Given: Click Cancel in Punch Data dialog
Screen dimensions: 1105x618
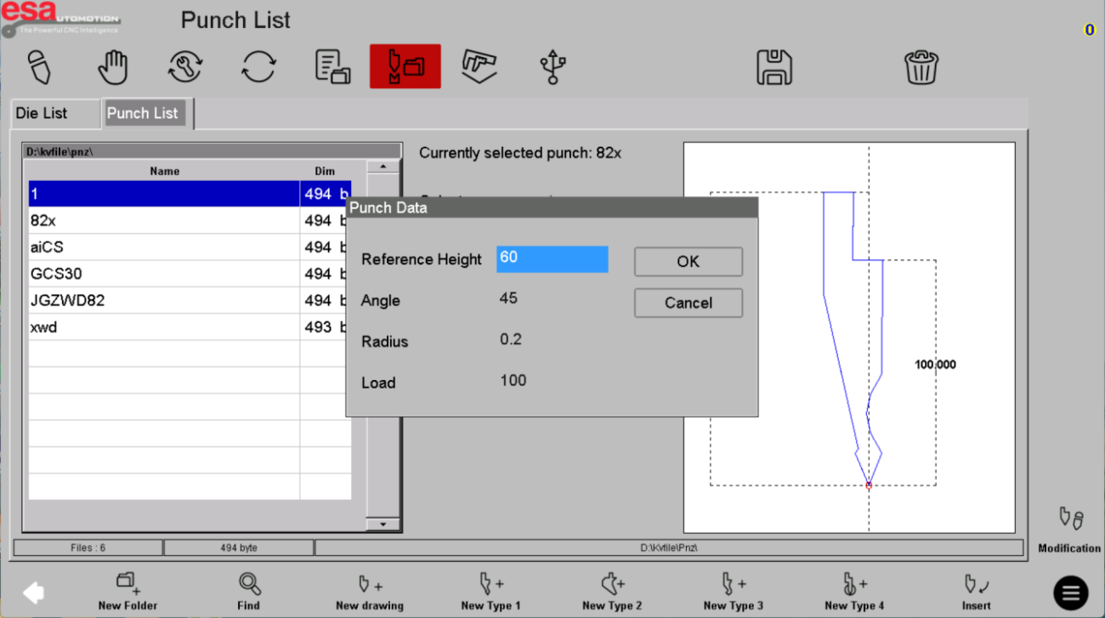Looking at the screenshot, I should [688, 303].
